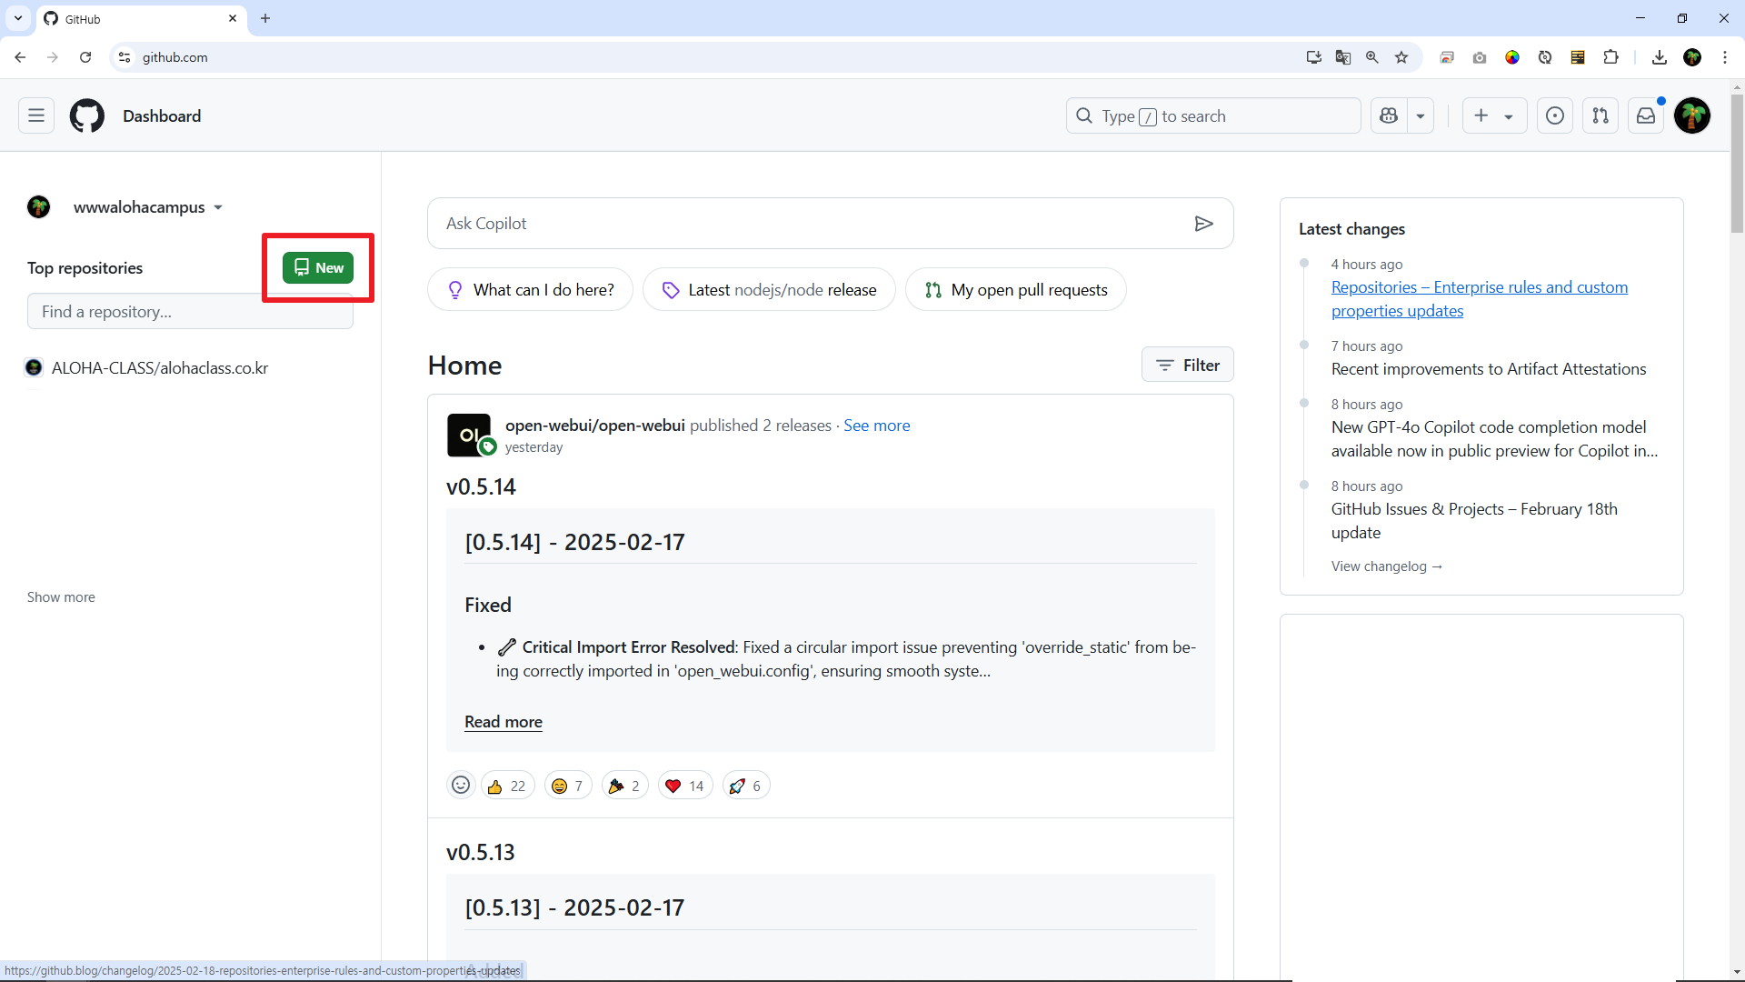
Task: Click camera screenshot extension icon
Action: tap(1480, 57)
